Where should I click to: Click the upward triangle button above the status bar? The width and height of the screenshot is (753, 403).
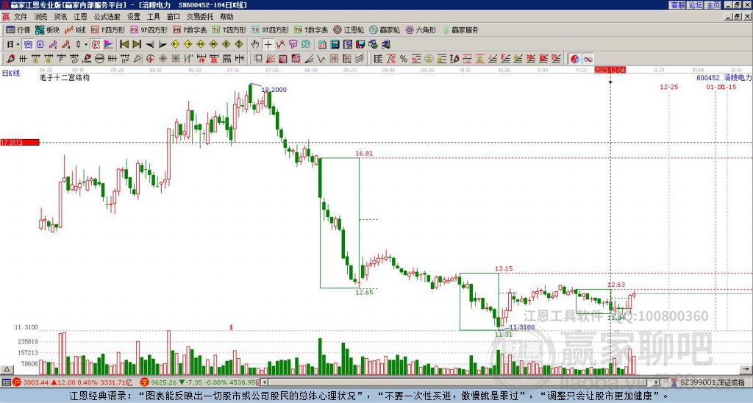(7, 370)
